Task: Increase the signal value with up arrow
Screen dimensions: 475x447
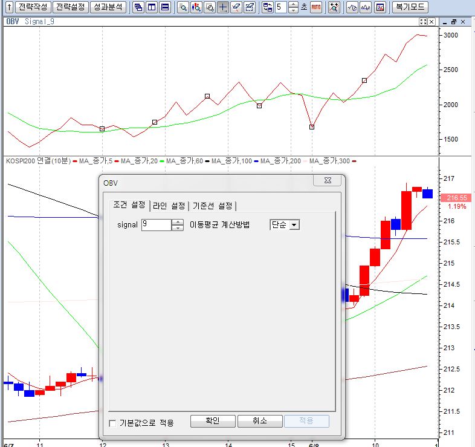Action: (x=177, y=222)
